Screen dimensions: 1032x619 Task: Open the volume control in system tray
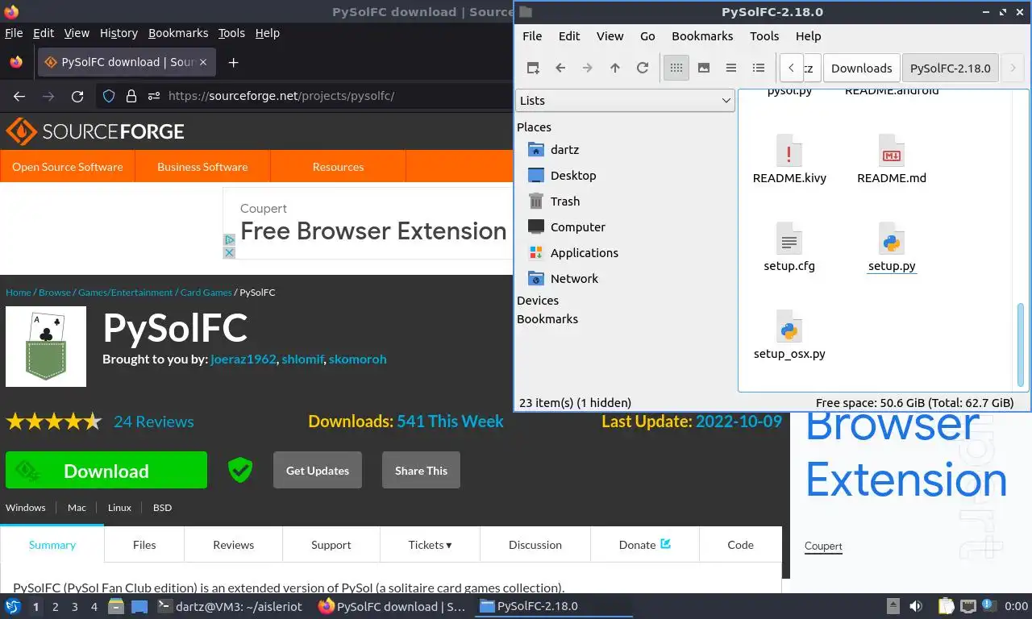(916, 606)
